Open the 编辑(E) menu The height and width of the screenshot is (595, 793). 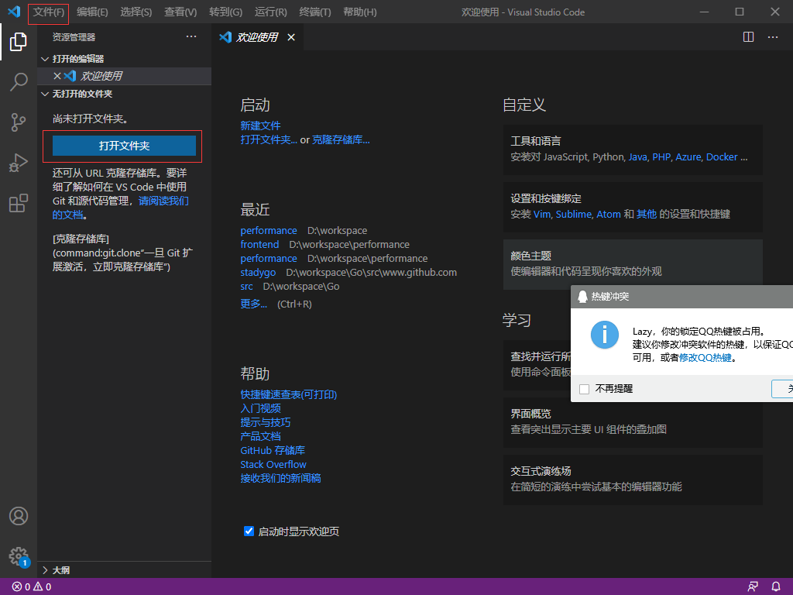pos(93,12)
